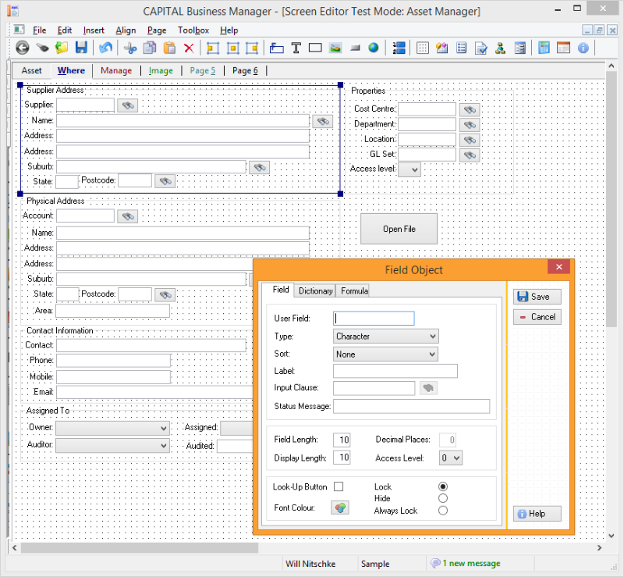Open the Sort dropdown showing None
Screen dimensions: 624x577
pyautogui.click(x=385, y=354)
